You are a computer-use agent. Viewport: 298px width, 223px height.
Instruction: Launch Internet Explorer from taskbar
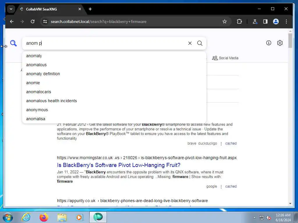coord(26,217)
